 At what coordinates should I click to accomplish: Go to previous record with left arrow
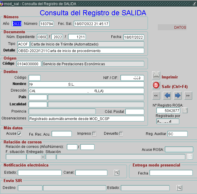(x=167, y=96)
